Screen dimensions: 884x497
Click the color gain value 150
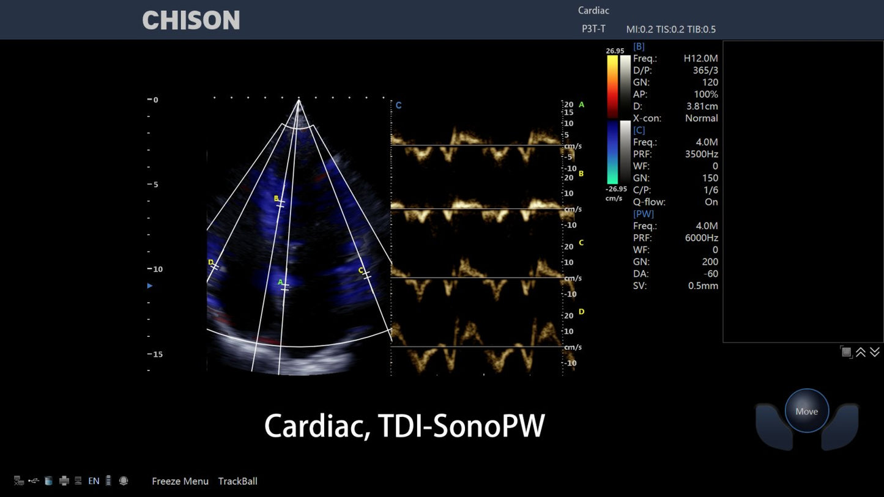pyautogui.click(x=710, y=178)
